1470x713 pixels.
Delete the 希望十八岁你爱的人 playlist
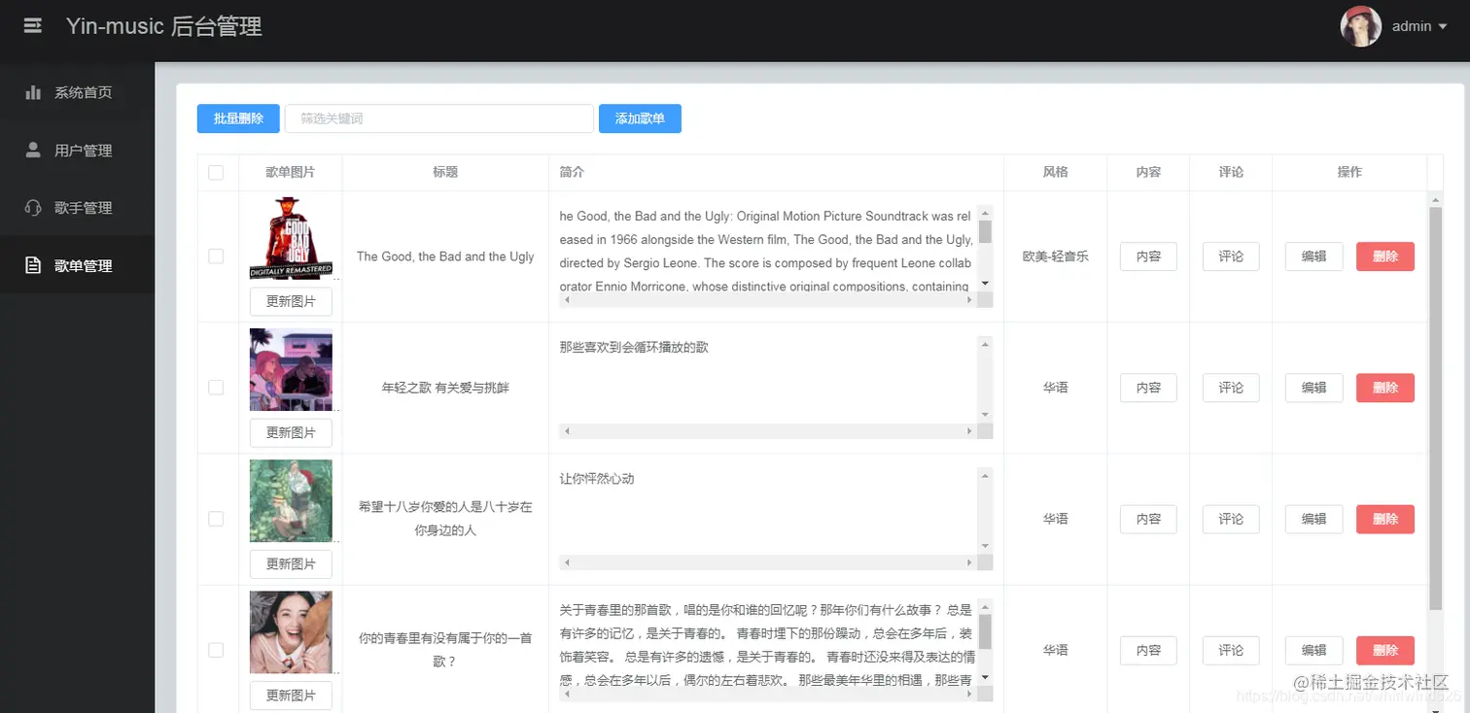point(1385,519)
